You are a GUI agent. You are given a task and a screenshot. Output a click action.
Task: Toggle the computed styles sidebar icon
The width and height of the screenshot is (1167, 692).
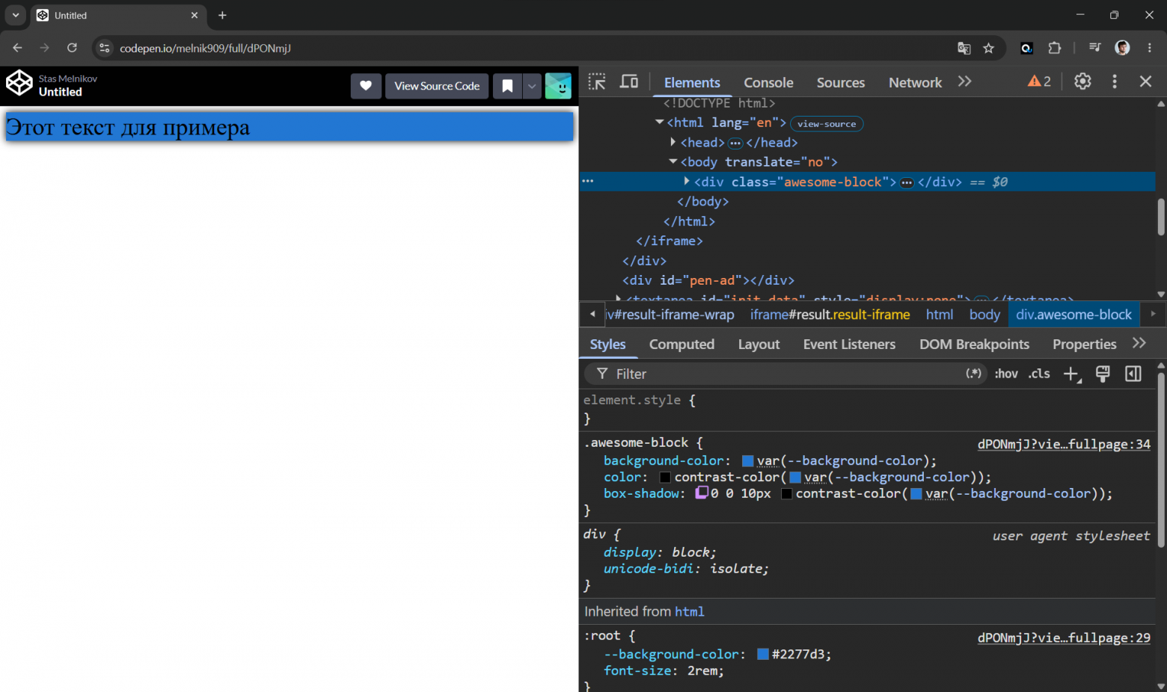click(1133, 374)
